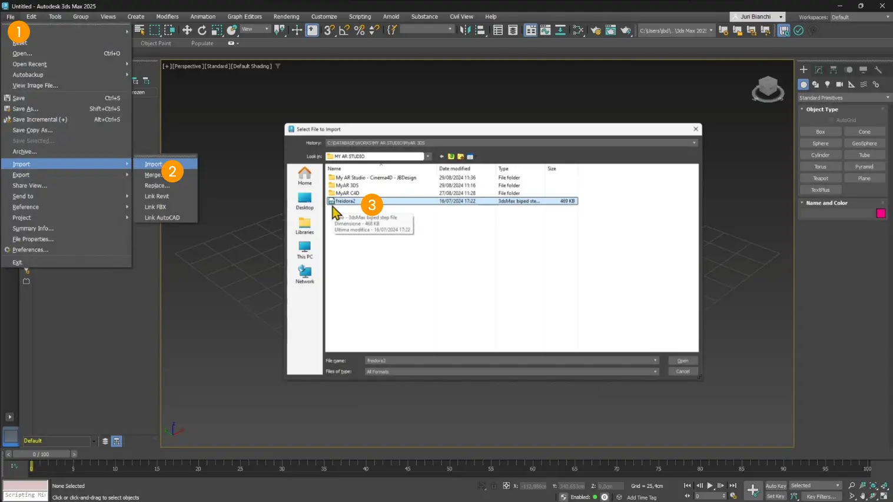Click the Box primitive button
The width and height of the screenshot is (893, 502).
820,132
